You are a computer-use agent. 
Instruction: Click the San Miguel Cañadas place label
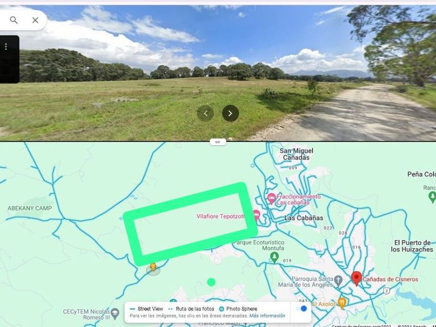[x=296, y=154]
